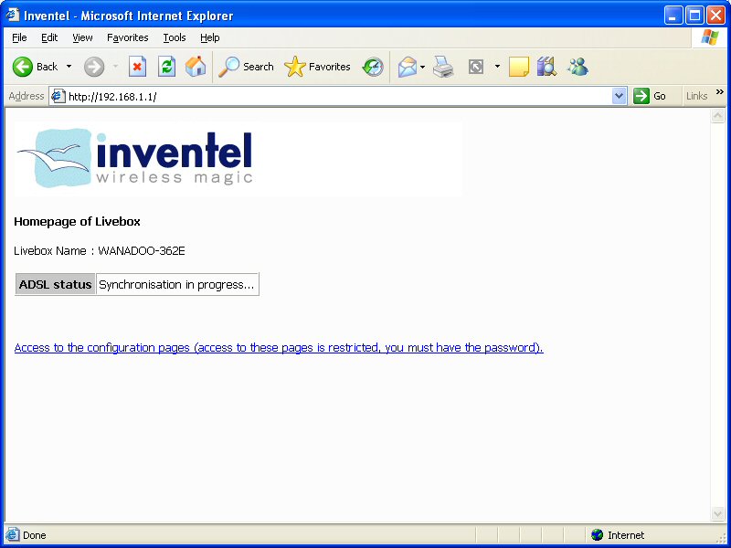Open the configuration pages access link
Viewport: 731px width, 548px height.
pos(279,348)
